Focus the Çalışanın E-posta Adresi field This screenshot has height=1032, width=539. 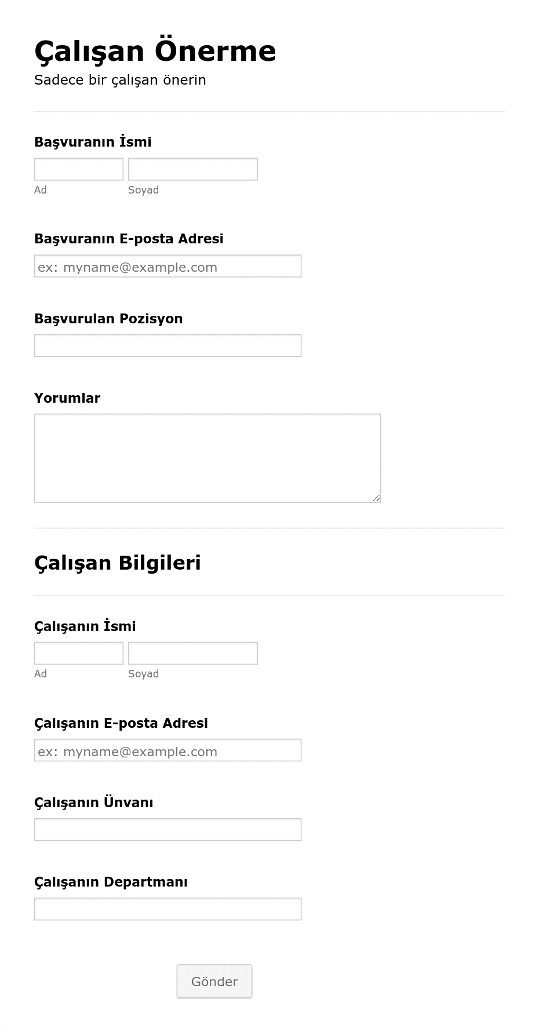[x=168, y=750]
